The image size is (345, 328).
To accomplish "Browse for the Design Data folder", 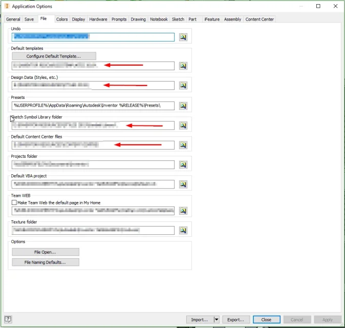I will click(183, 85).
